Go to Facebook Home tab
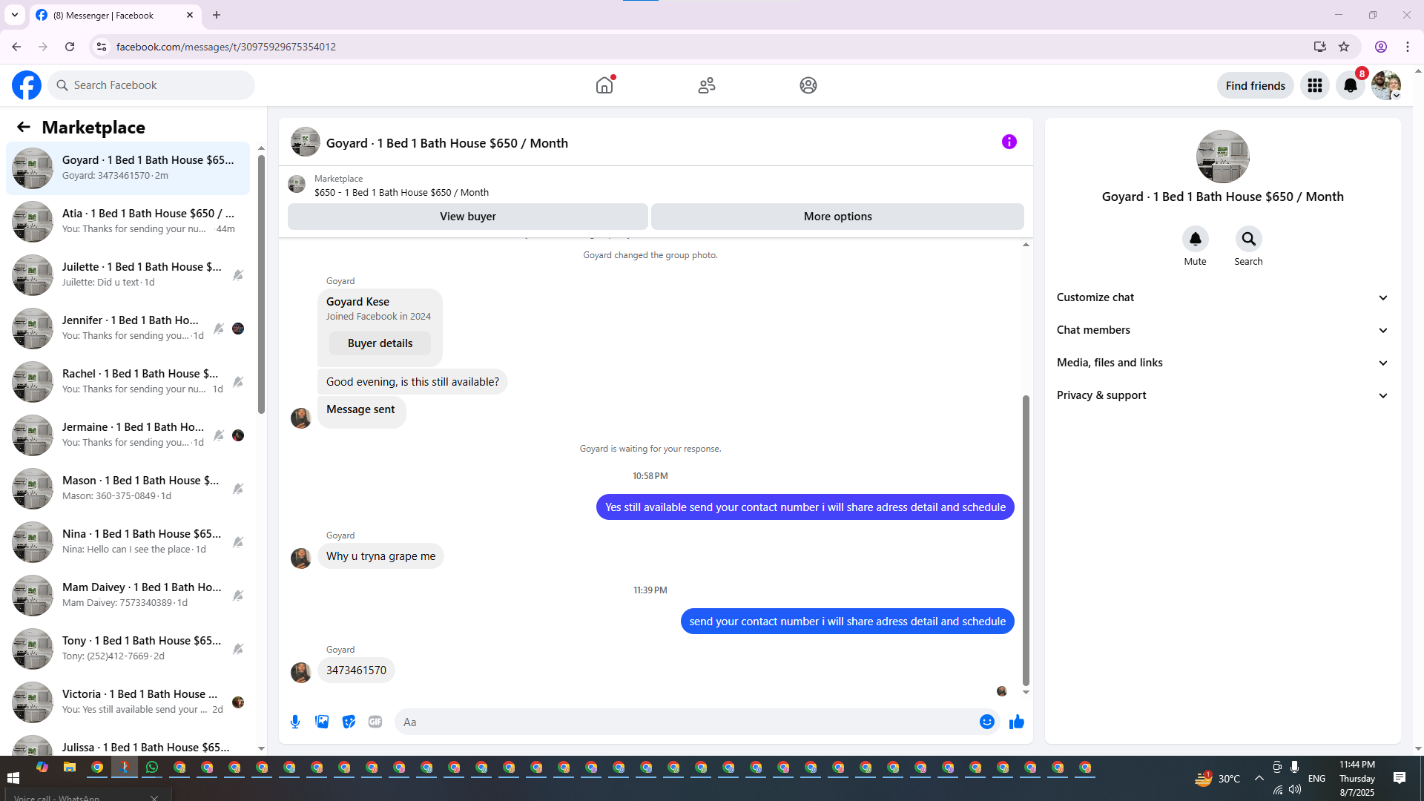This screenshot has width=1424, height=801. [604, 85]
